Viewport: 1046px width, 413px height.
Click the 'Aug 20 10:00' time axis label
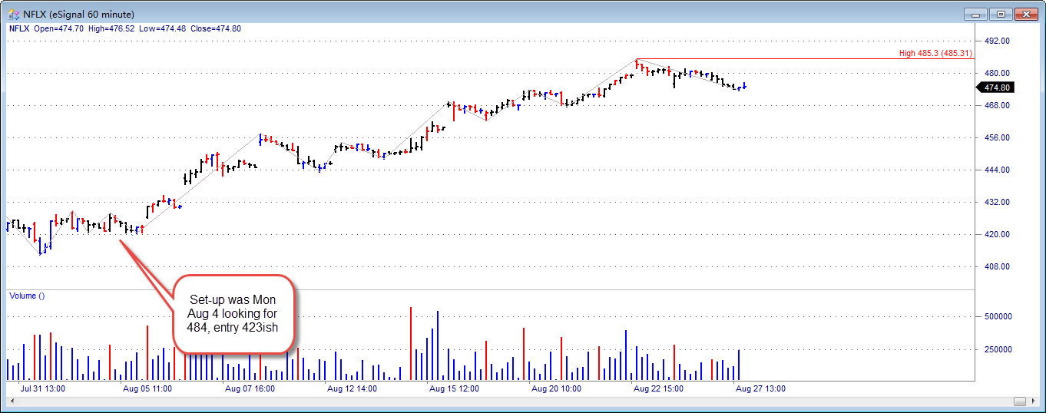(556, 388)
